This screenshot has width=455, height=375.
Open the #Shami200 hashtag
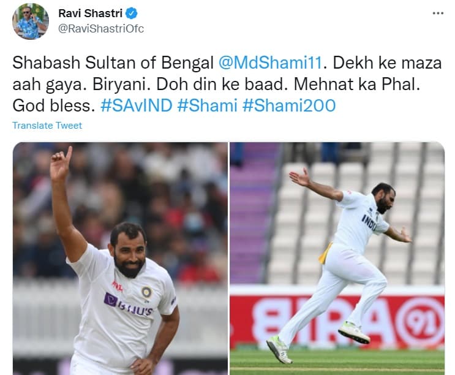289,105
